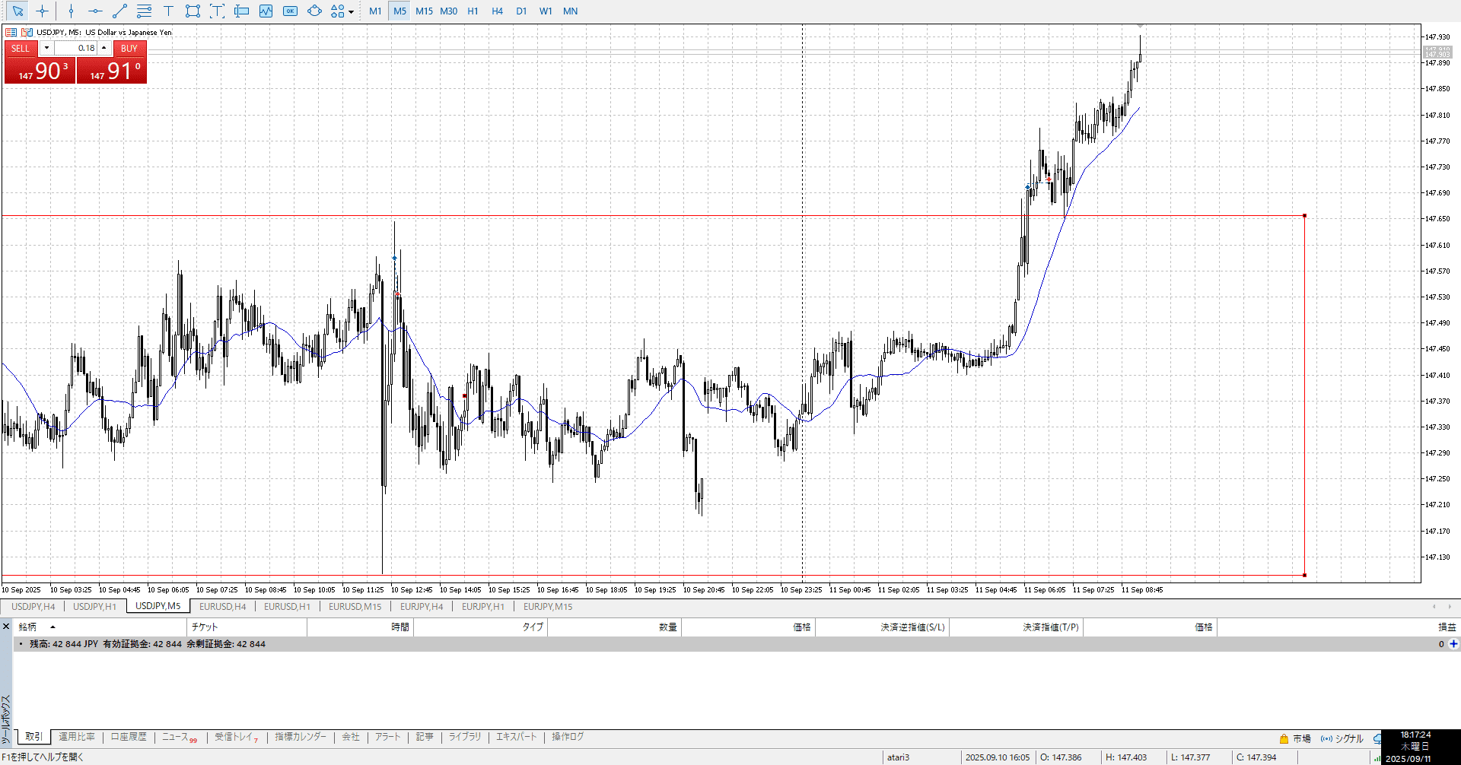Enable the D1 timeframe button
The height and width of the screenshot is (765, 1461).
pyautogui.click(x=521, y=11)
